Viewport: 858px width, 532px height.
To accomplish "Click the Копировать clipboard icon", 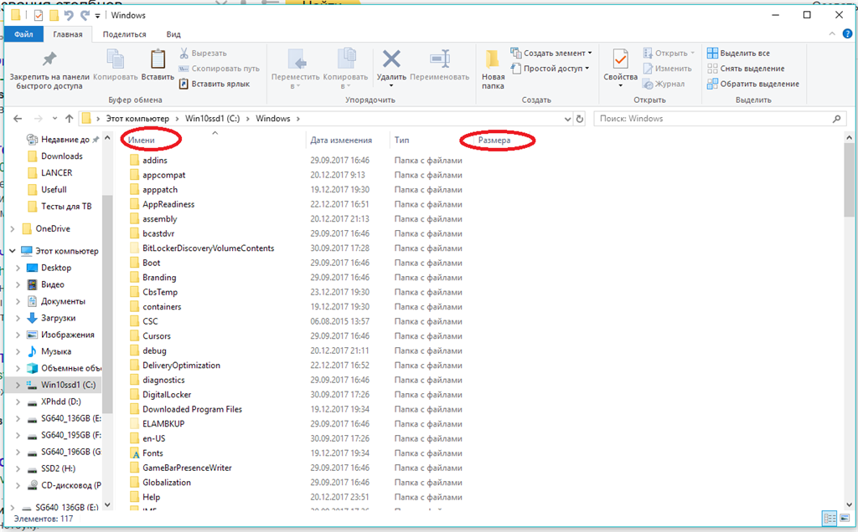I will [x=115, y=59].
